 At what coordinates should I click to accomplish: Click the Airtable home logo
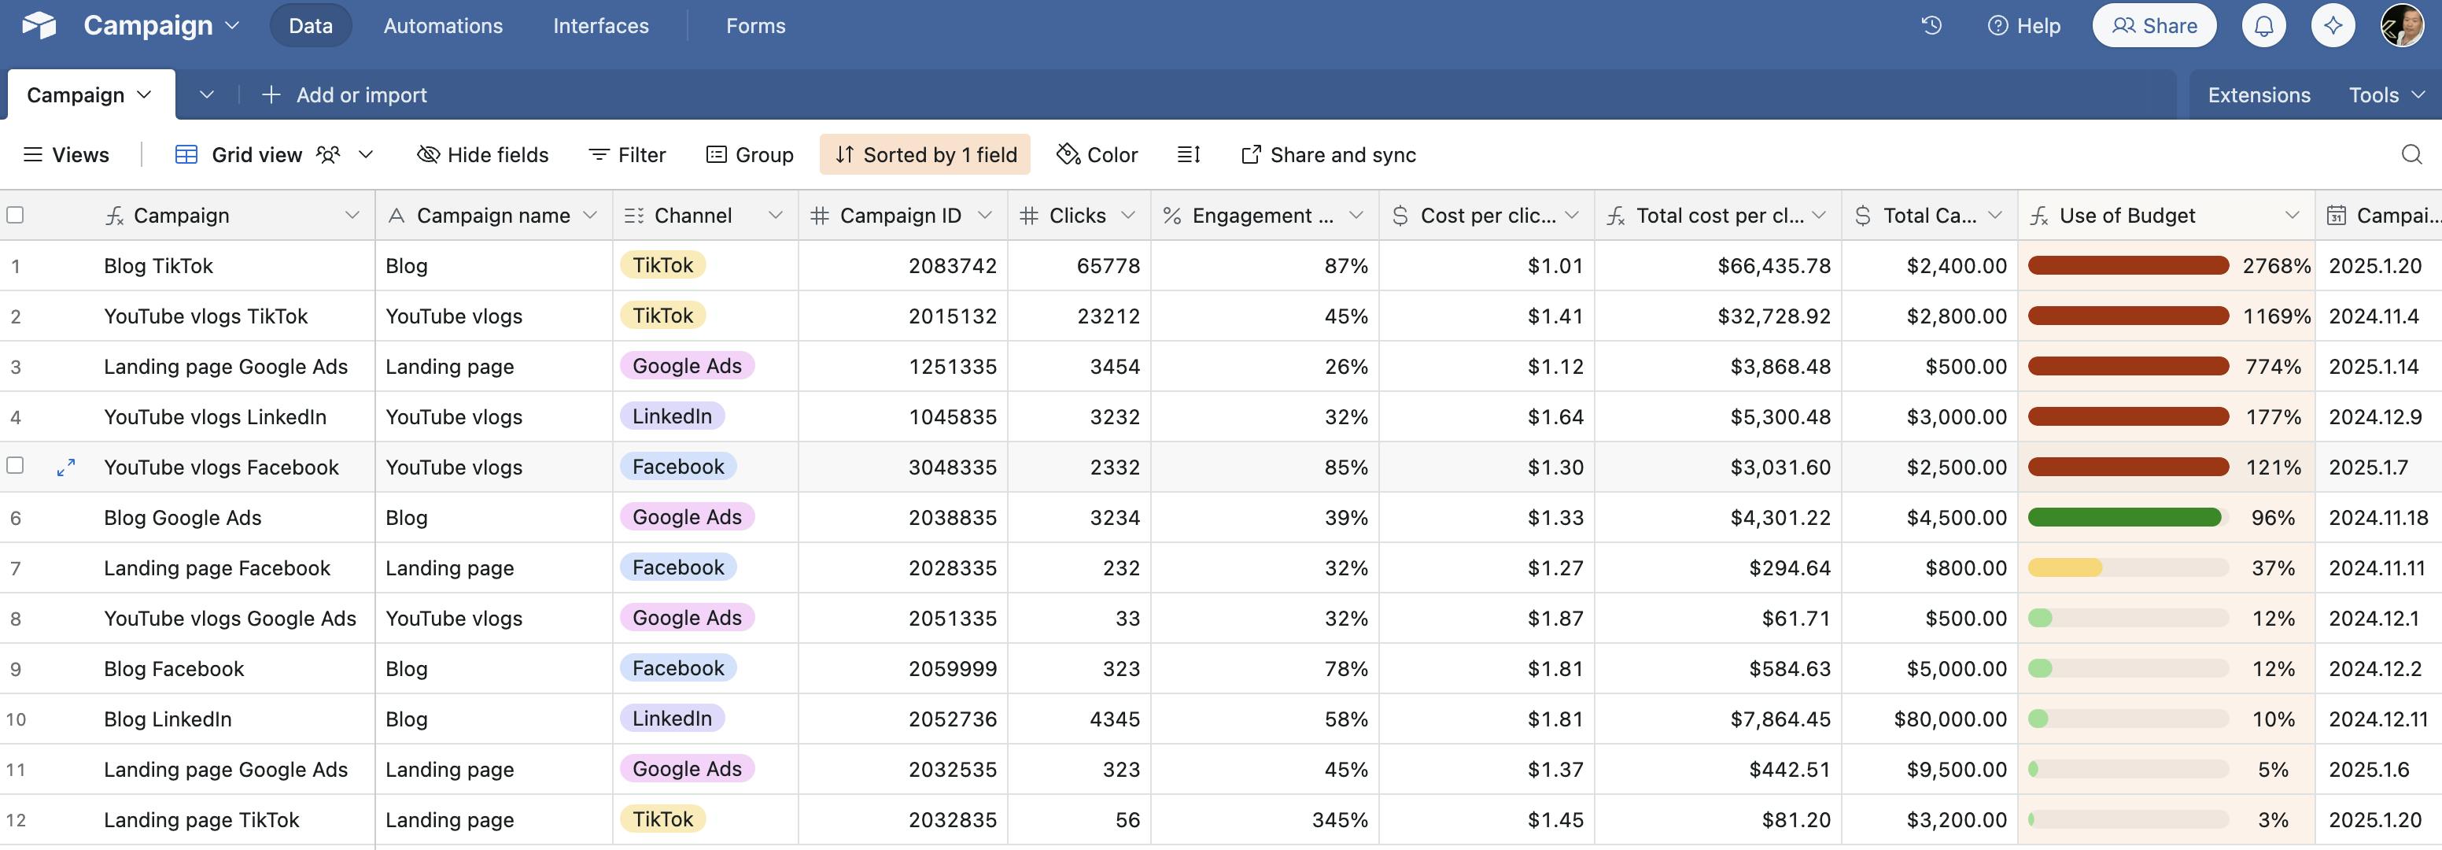(x=39, y=26)
